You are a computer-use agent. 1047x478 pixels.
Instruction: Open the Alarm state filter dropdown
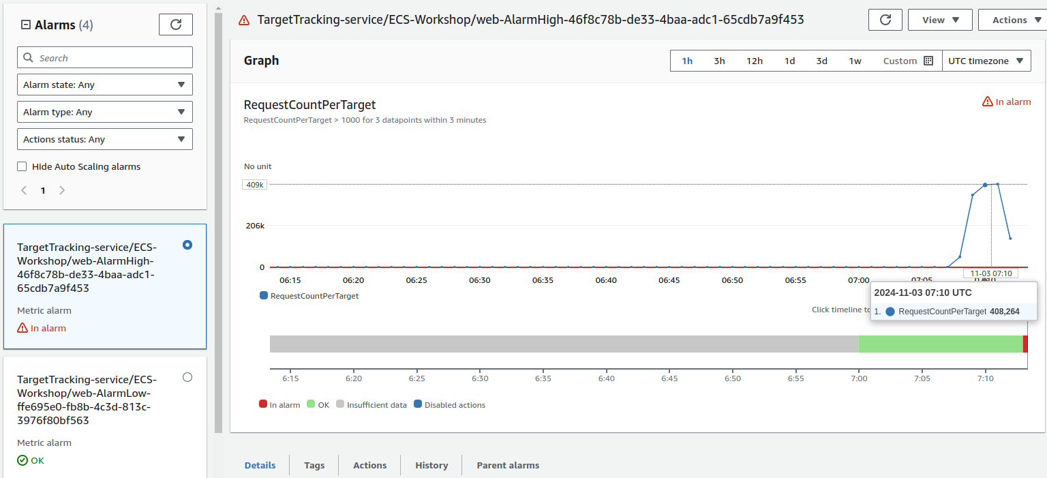[x=104, y=85]
